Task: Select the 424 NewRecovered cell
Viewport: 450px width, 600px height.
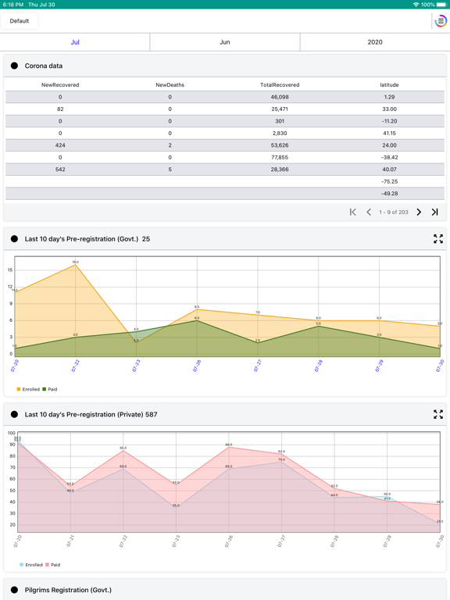Action: tap(60, 145)
